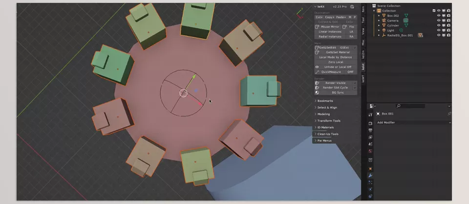Screen dimensions: 469x204
Task: Click mesh data icon next to Cylinder
Action: click(406, 25)
